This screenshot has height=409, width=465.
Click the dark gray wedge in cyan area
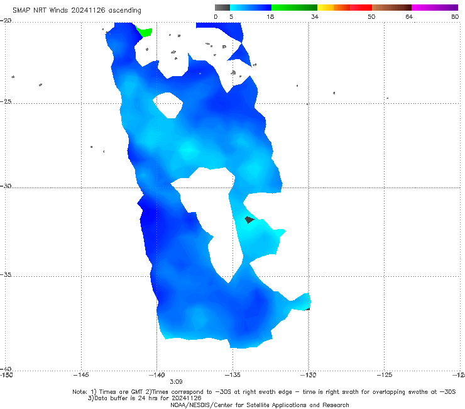pyautogui.click(x=249, y=220)
